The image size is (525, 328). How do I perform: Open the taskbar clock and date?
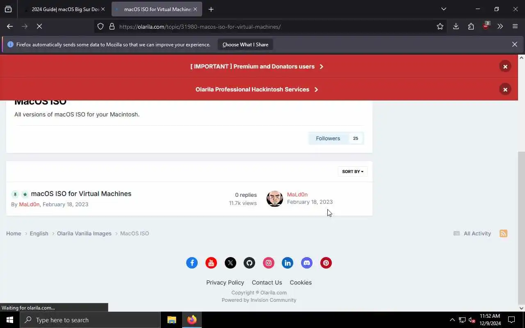click(x=490, y=320)
